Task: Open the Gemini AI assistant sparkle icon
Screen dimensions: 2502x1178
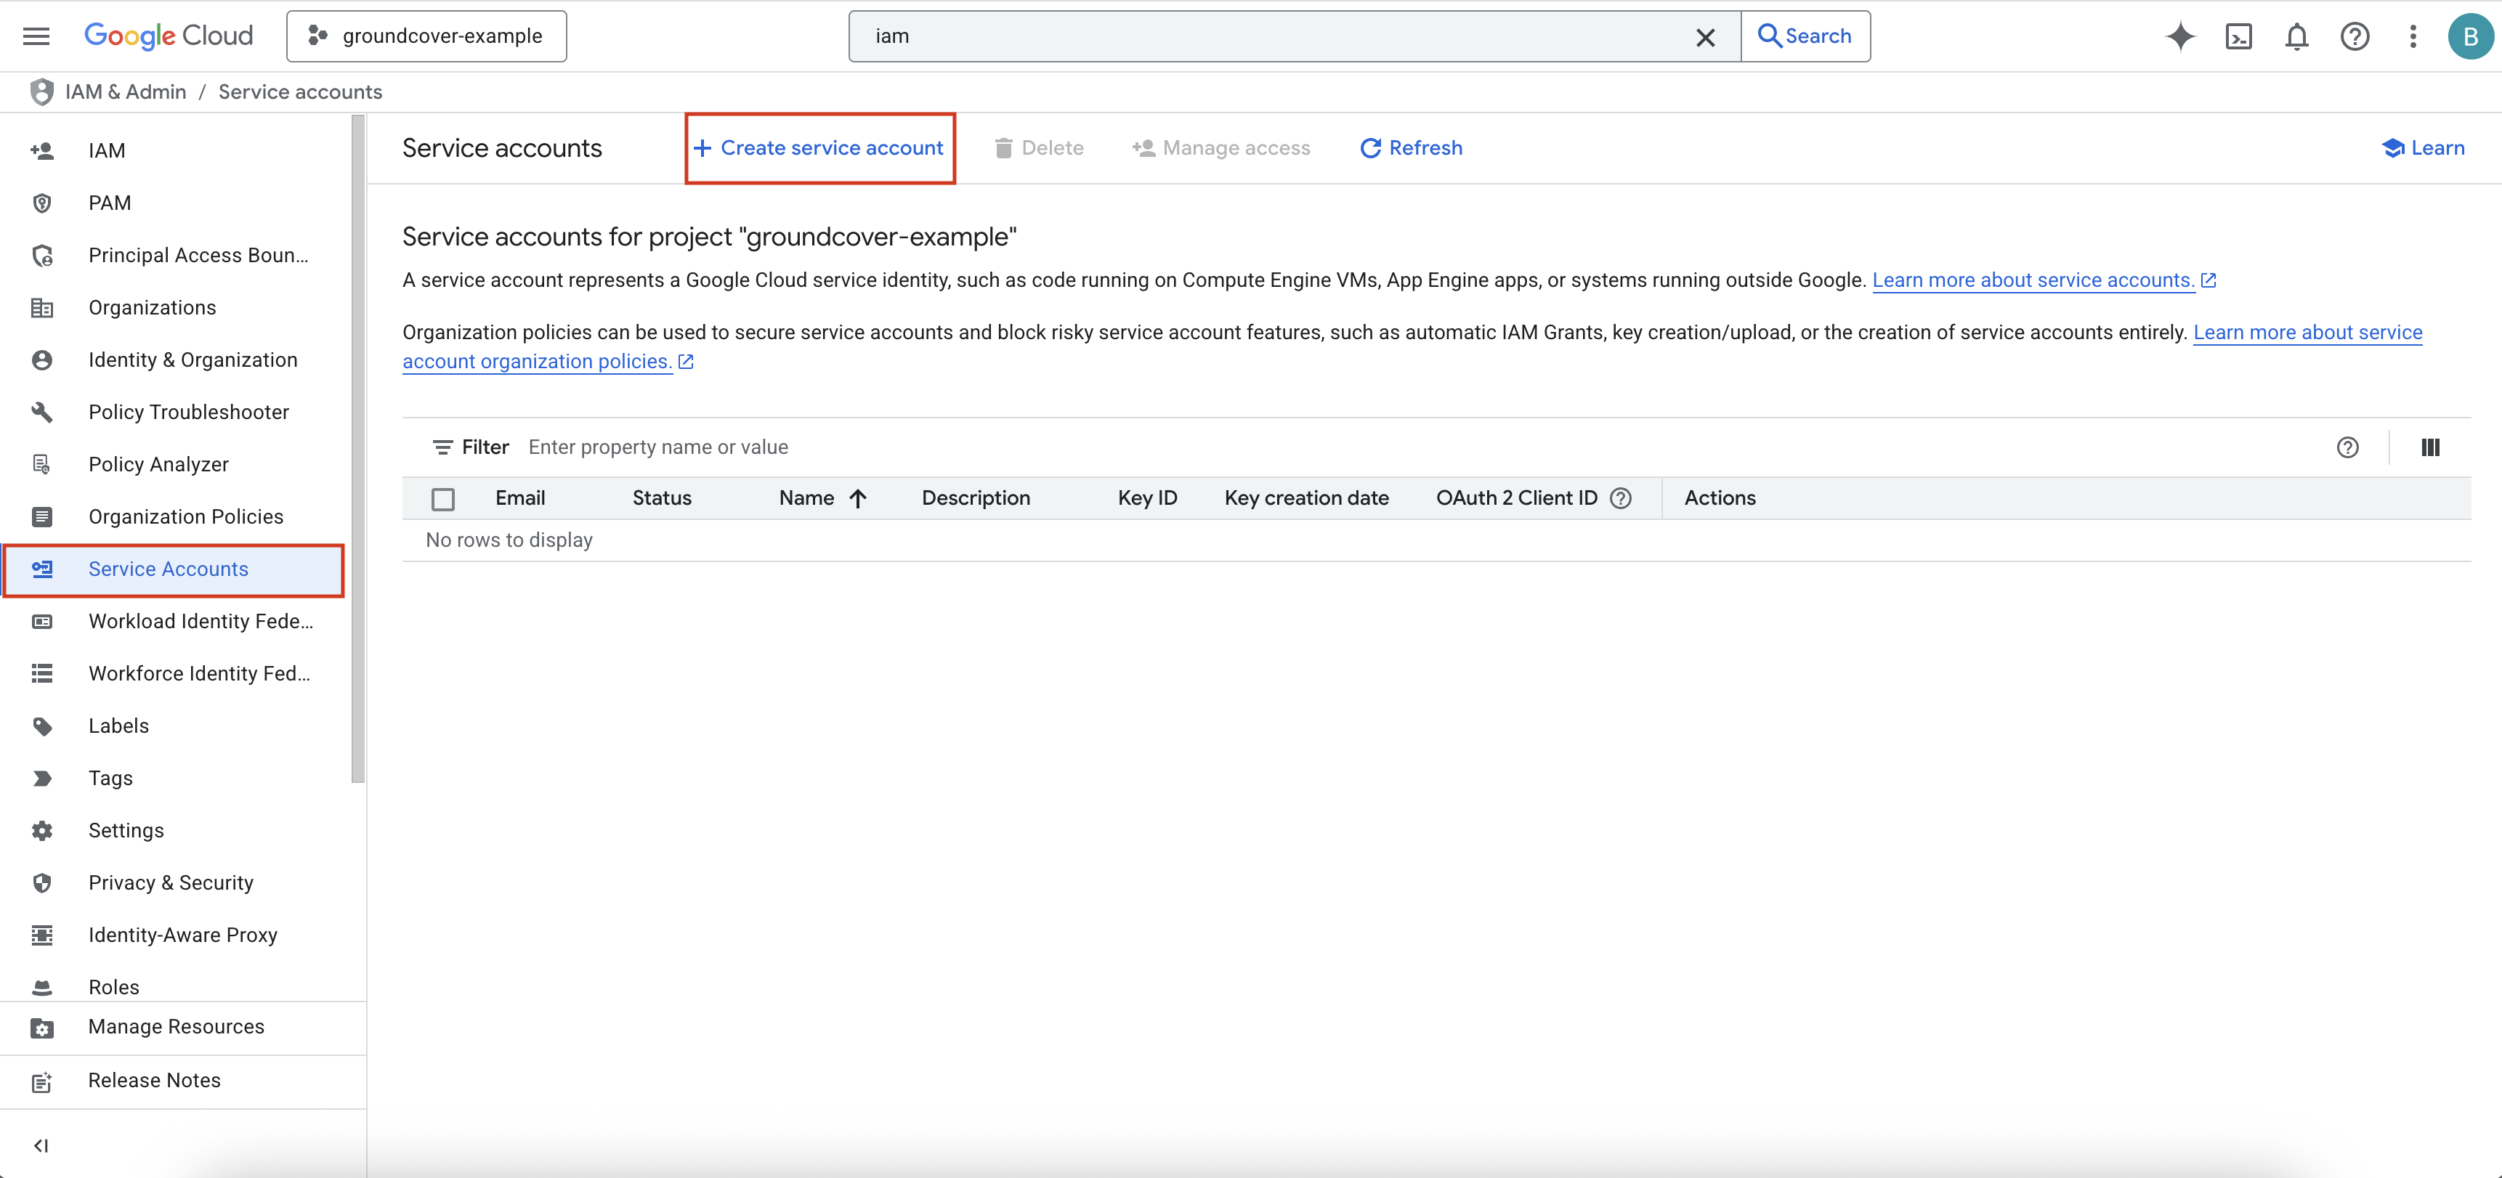Action: click(2179, 36)
